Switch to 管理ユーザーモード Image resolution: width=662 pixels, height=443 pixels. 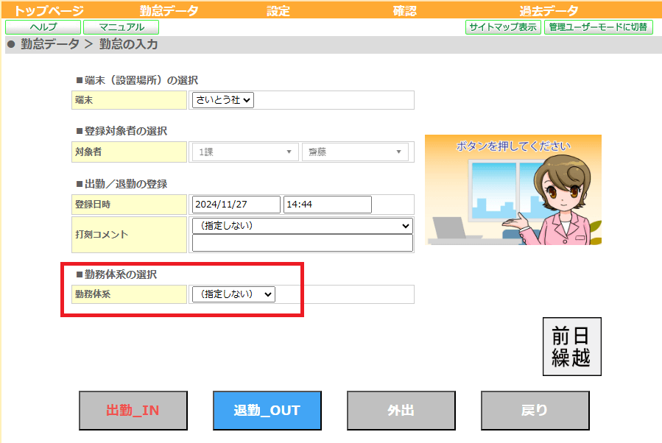click(598, 27)
